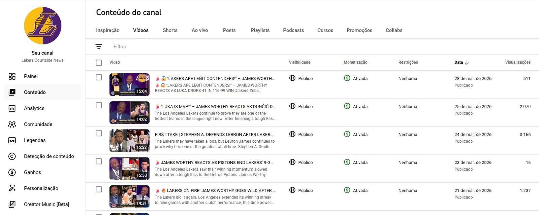Open JAMES WORTHY REACTS AS PISTONS video title
Image resolution: width=539 pixels, height=215 pixels.
[x=214, y=162]
